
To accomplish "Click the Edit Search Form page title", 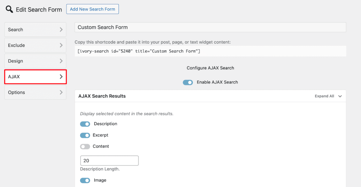I will [39, 9].
